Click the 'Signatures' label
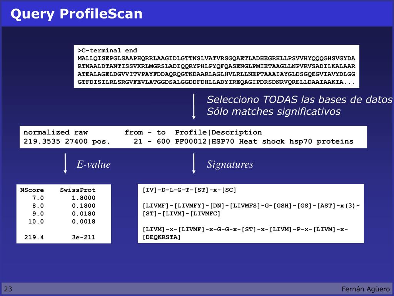The width and height of the screenshot is (394, 296). (x=230, y=164)
